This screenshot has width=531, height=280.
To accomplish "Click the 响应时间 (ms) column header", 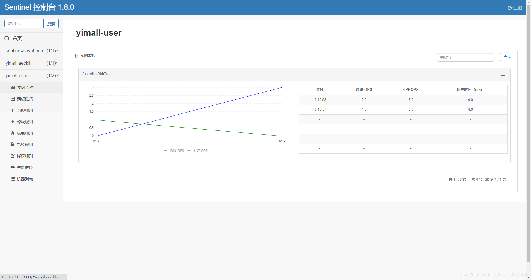I will tap(470, 89).
